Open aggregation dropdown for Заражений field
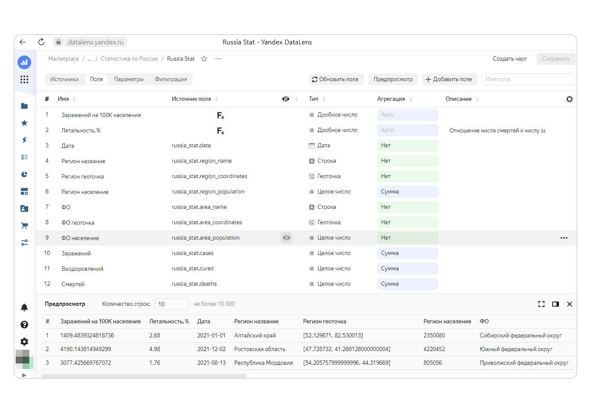Image resolution: width=591 pixels, height=413 pixels. 407,253
